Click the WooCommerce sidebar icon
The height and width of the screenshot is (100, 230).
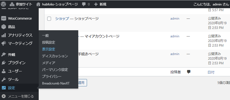(3, 19)
